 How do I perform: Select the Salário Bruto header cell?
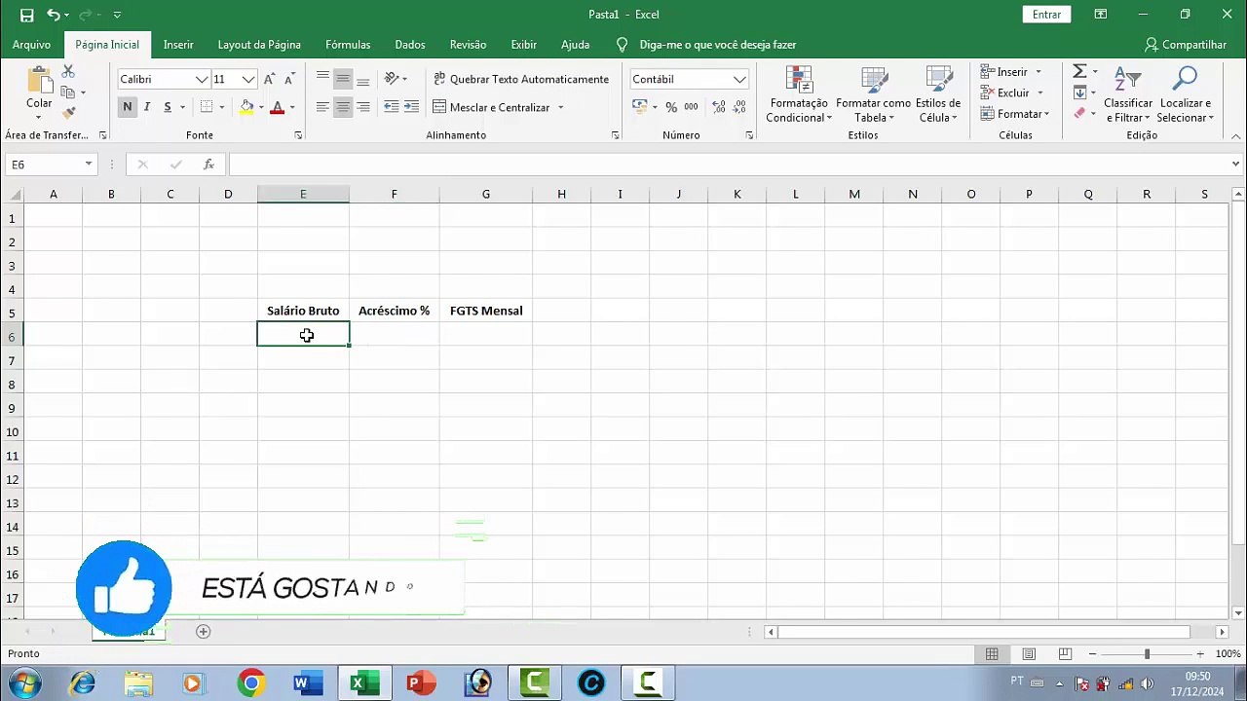click(303, 311)
